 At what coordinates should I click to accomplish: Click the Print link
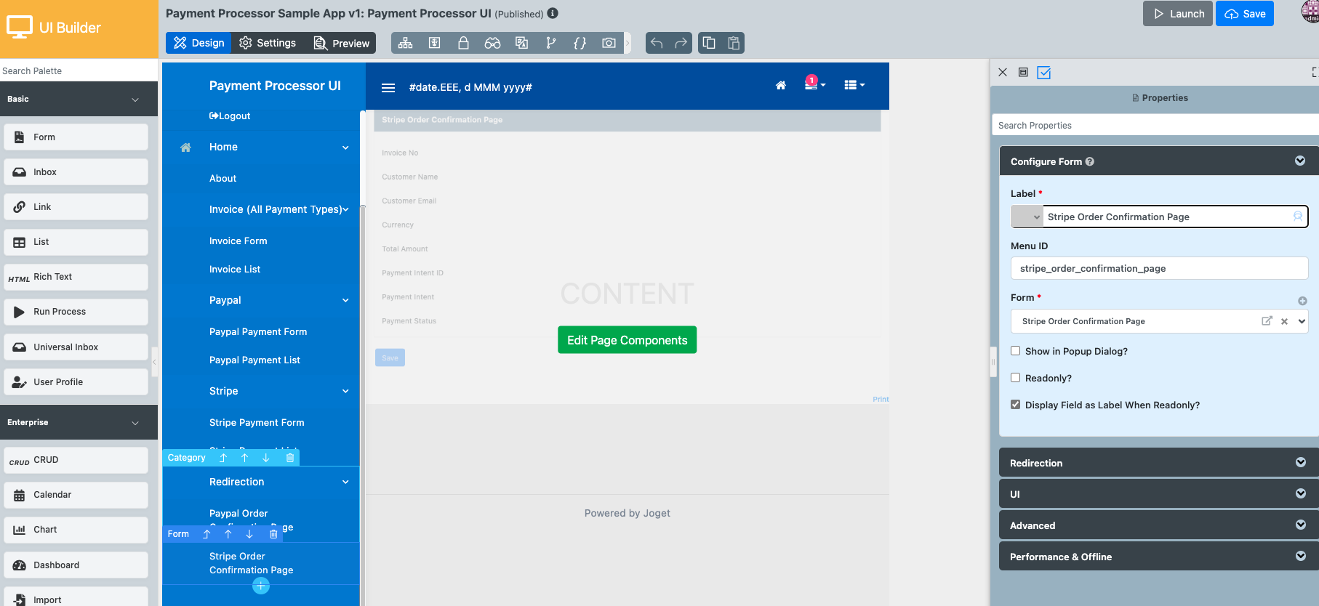881,399
